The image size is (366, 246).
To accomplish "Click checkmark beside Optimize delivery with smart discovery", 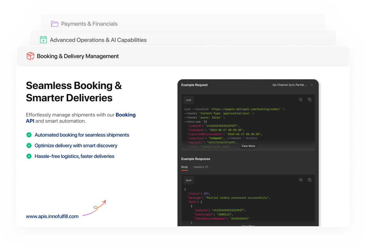I will coord(29,146).
